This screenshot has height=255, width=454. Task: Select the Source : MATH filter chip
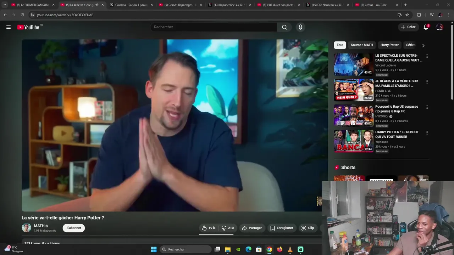(362, 45)
